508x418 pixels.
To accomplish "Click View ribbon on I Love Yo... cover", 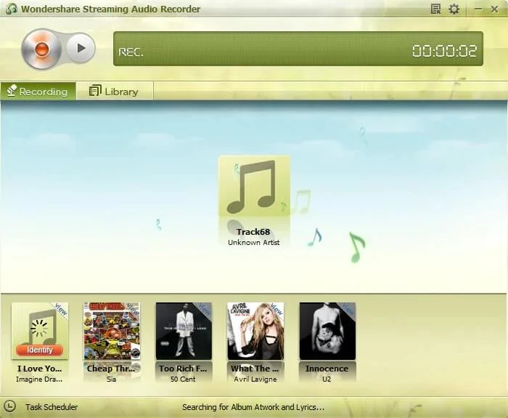I will pos(60,309).
